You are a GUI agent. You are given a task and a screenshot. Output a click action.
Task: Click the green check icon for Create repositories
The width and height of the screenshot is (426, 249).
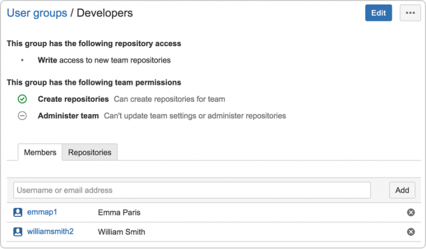click(x=22, y=99)
